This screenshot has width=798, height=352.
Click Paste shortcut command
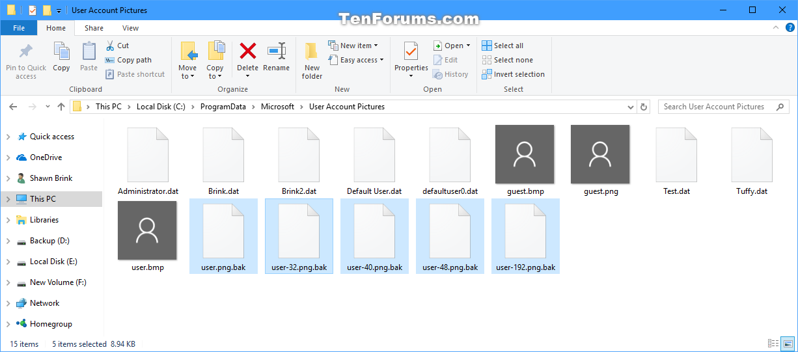tap(135, 74)
